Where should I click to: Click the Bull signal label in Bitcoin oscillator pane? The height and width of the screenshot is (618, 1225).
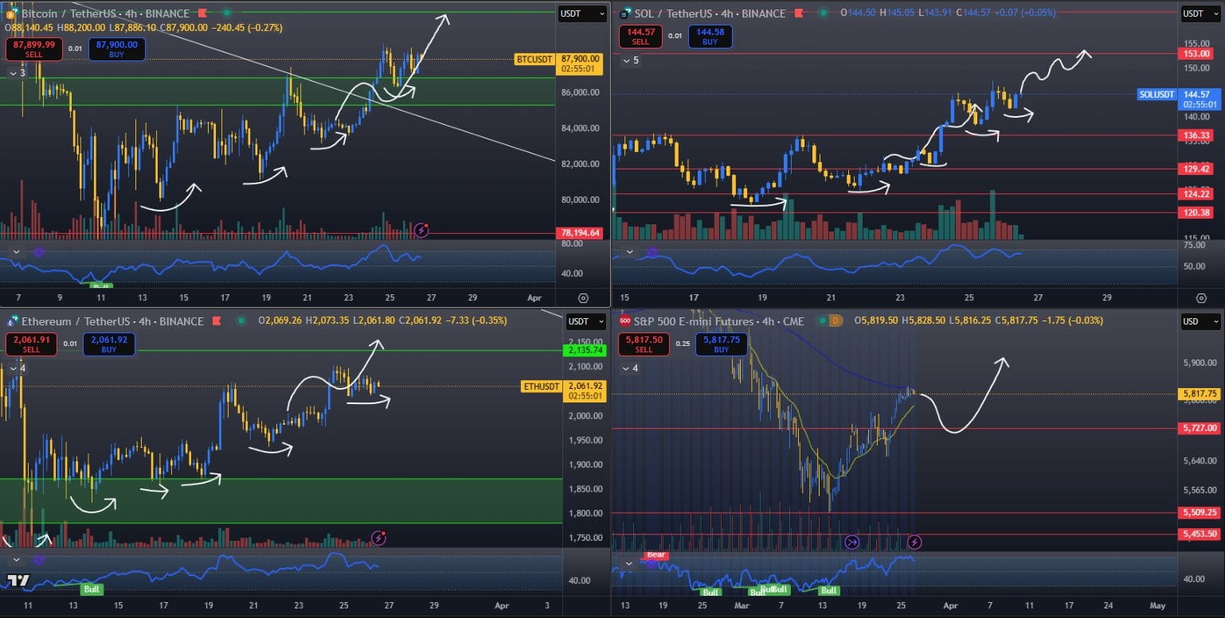coord(100,286)
